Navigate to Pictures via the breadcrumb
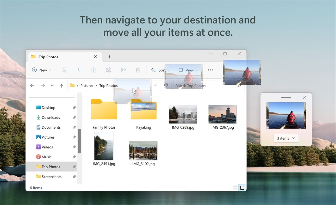Image resolution: width=336 pixels, height=205 pixels. pyautogui.click(x=87, y=85)
